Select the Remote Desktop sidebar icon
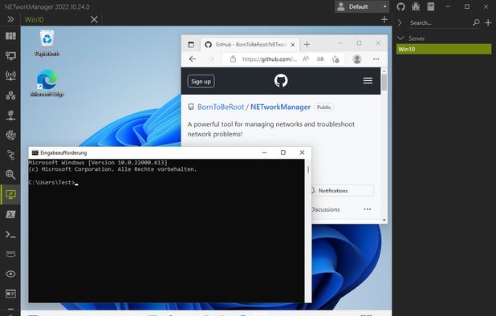The image size is (496, 316). coord(10,194)
